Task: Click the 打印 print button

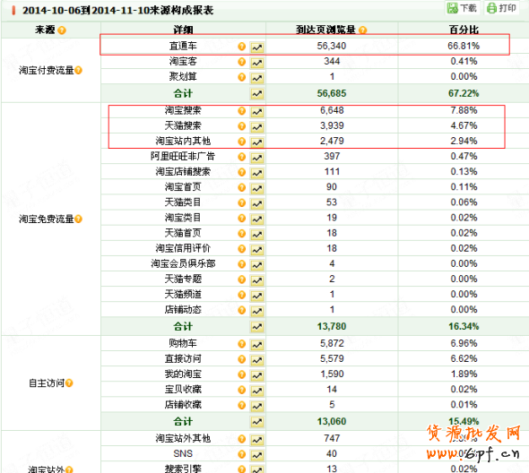Action: click(x=502, y=8)
